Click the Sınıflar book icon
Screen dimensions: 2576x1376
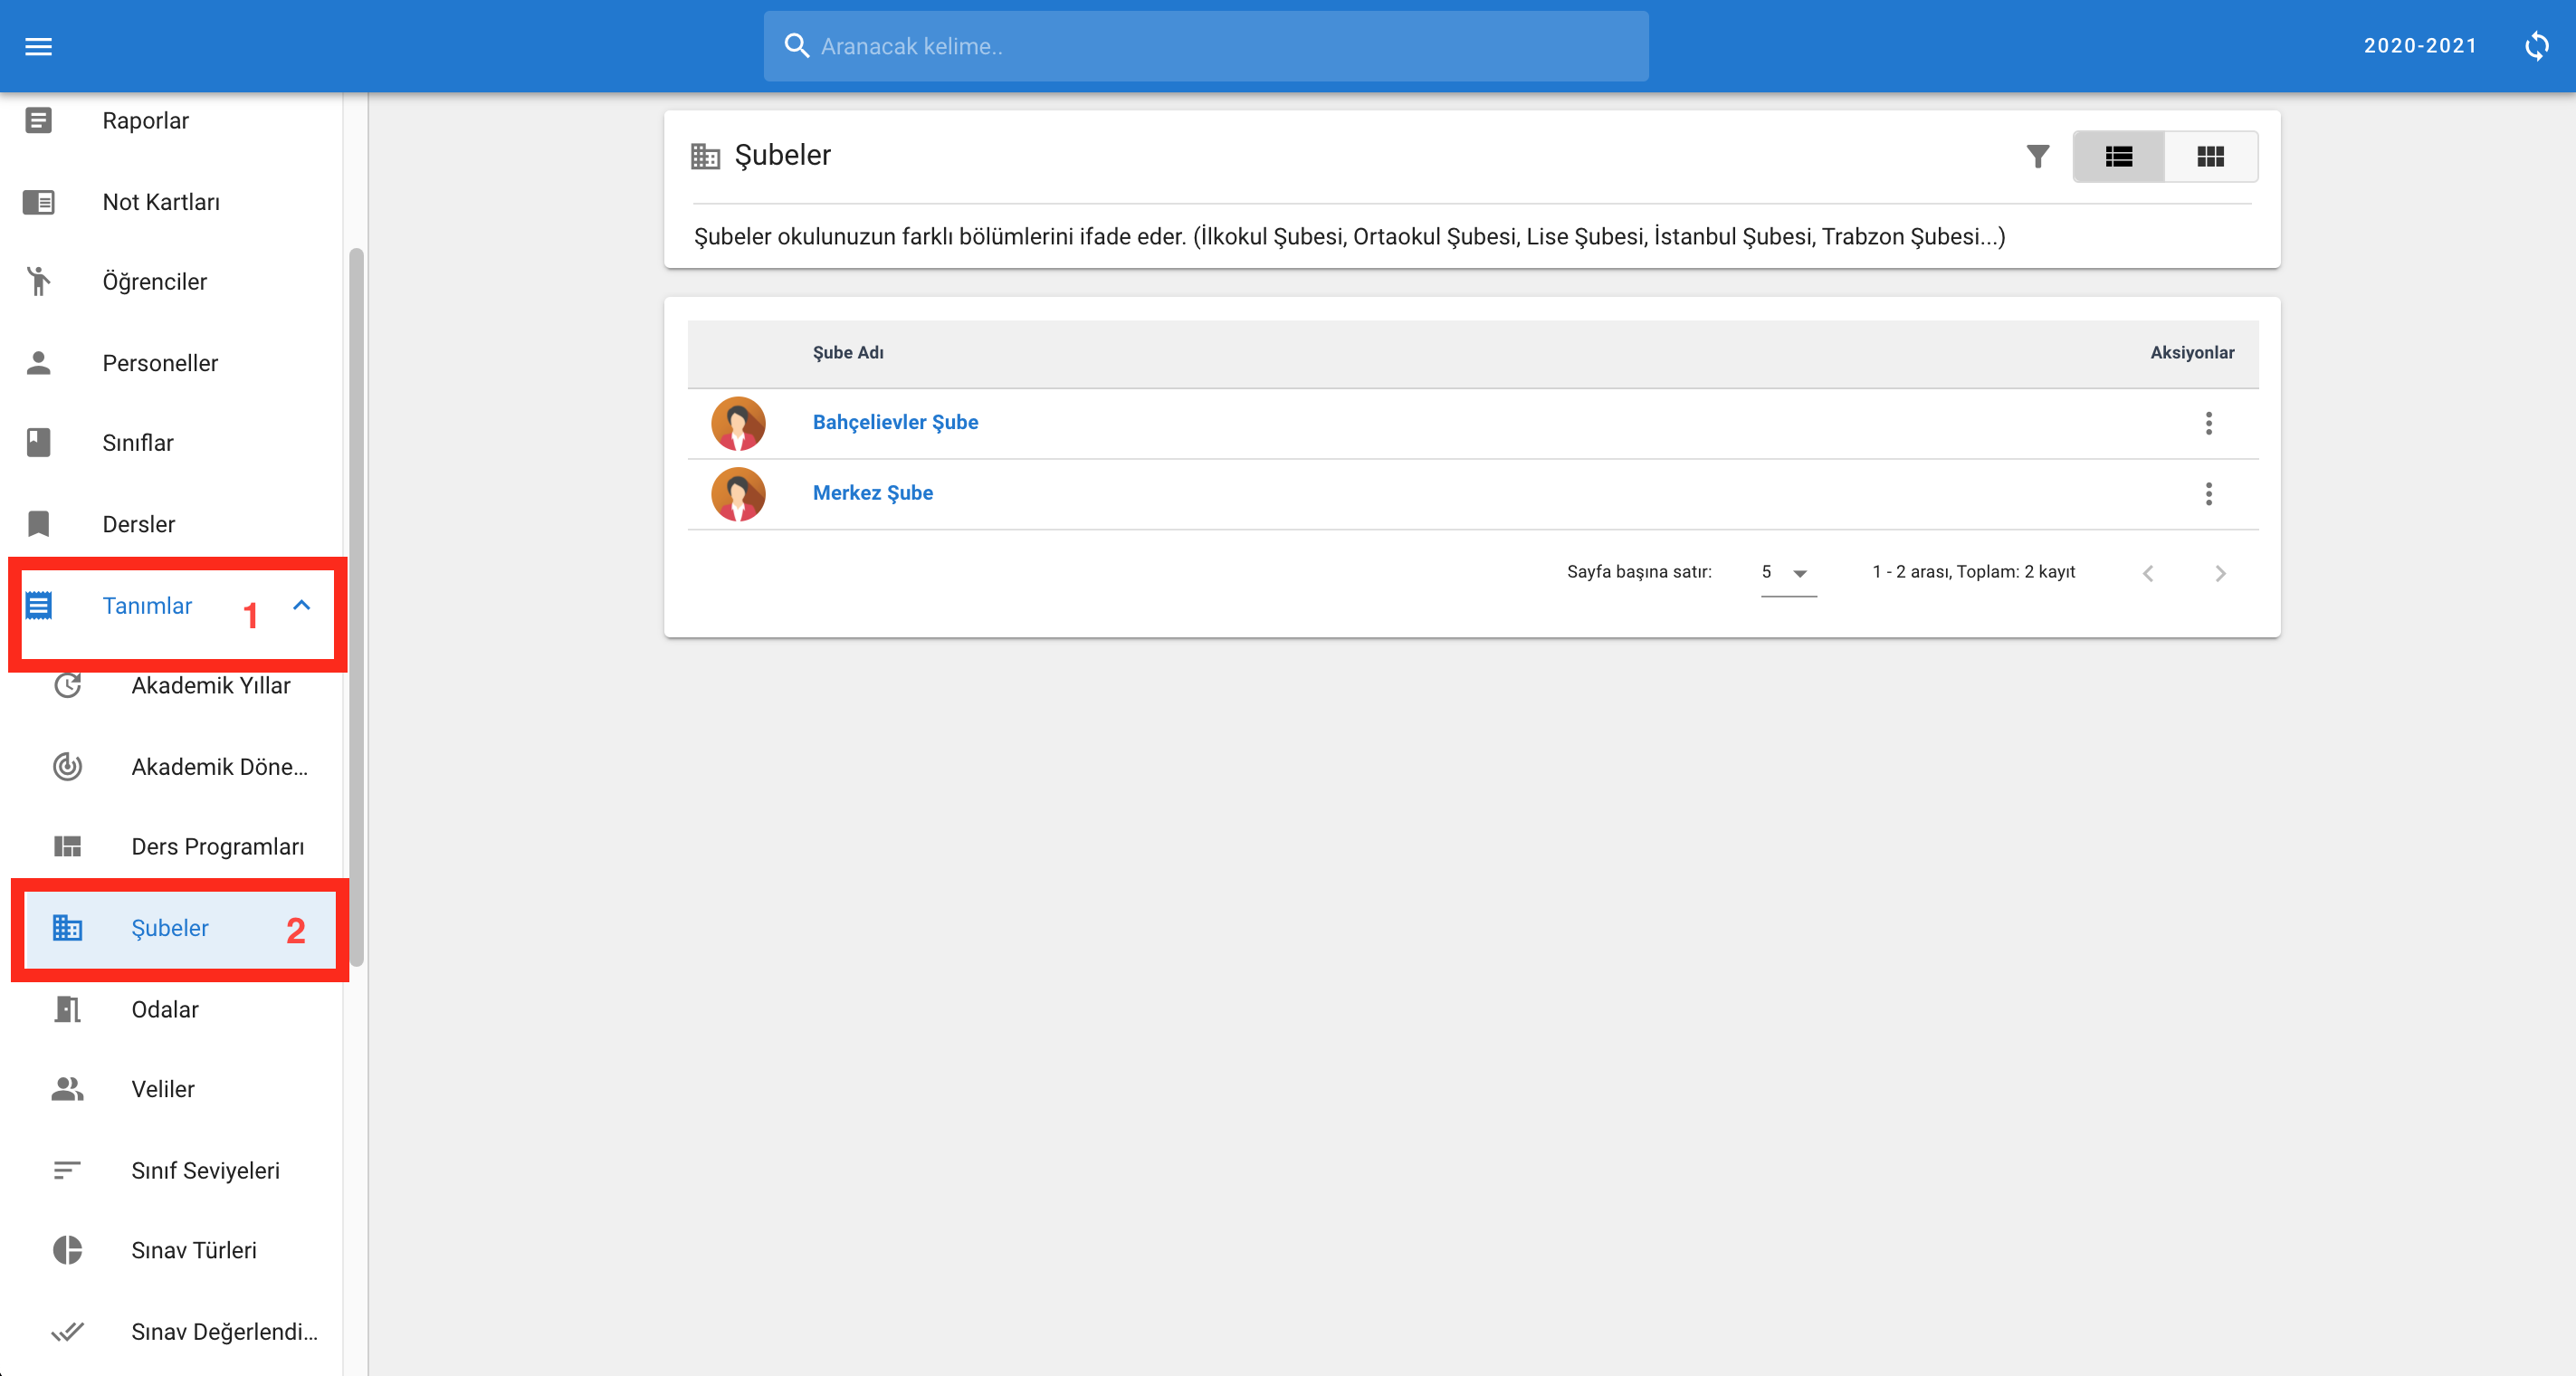pyautogui.click(x=38, y=443)
